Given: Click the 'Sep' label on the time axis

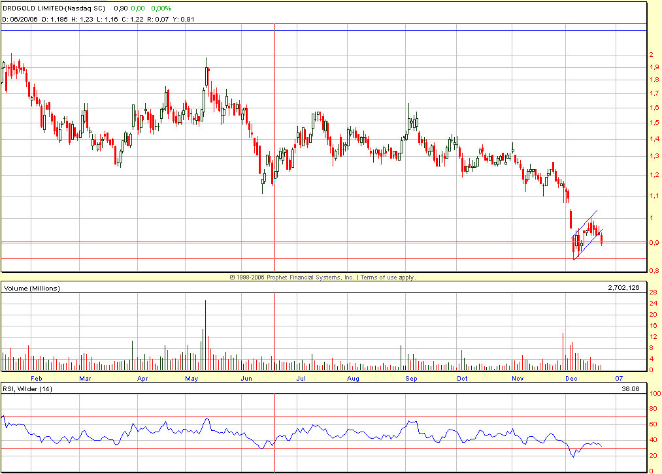Looking at the screenshot, I should point(412,378).
